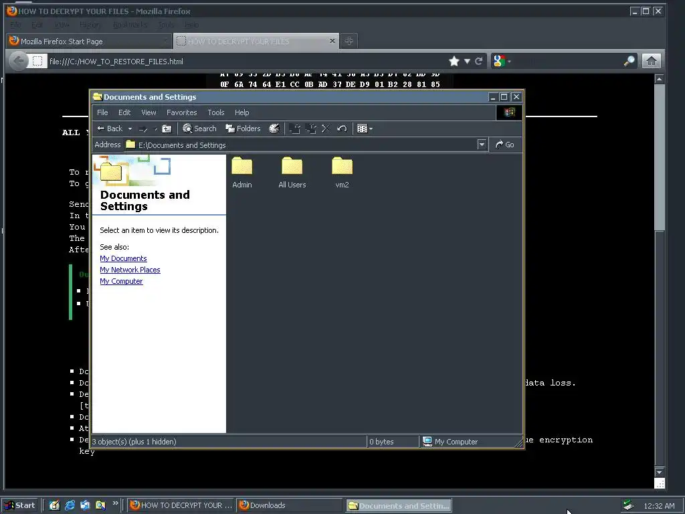This screenshot has width=685, height=514.
Task: Click the Move To icon in Explorer toolbar
Action: 295,128
